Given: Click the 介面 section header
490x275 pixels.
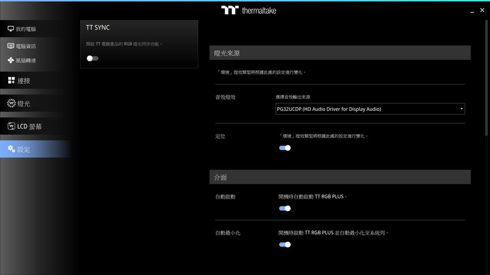Looking at the screenshot, I should tap(340, 177).
